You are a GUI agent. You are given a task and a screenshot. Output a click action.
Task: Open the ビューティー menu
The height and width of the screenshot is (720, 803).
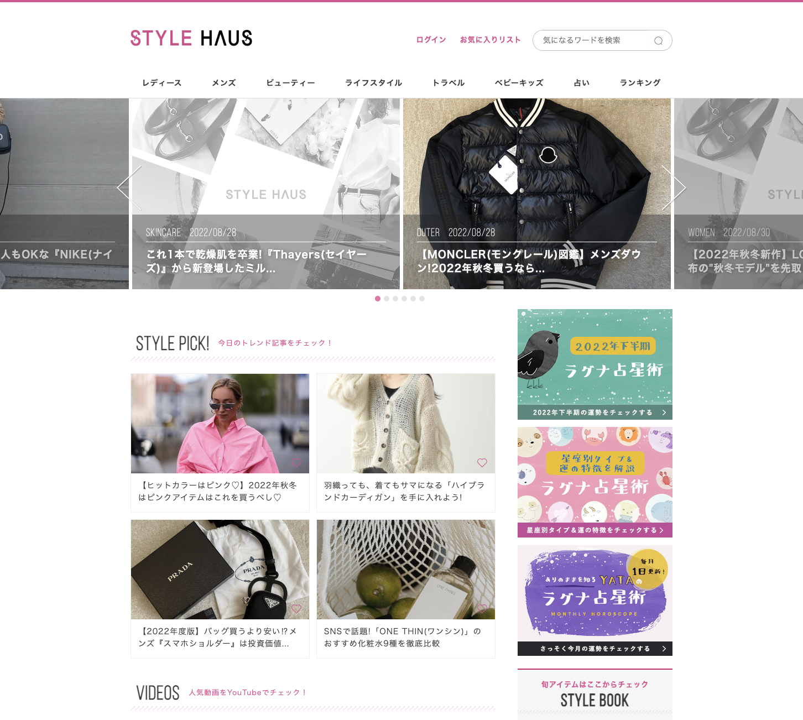pyautogui.click(x=290, y=83)
